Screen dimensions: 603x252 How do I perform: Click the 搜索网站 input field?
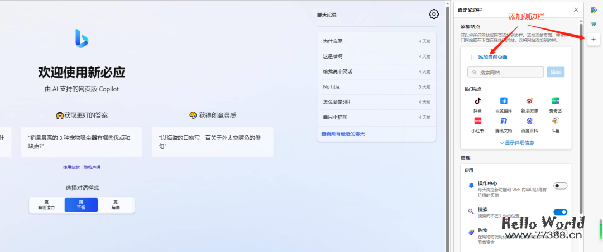pos(505,72)
